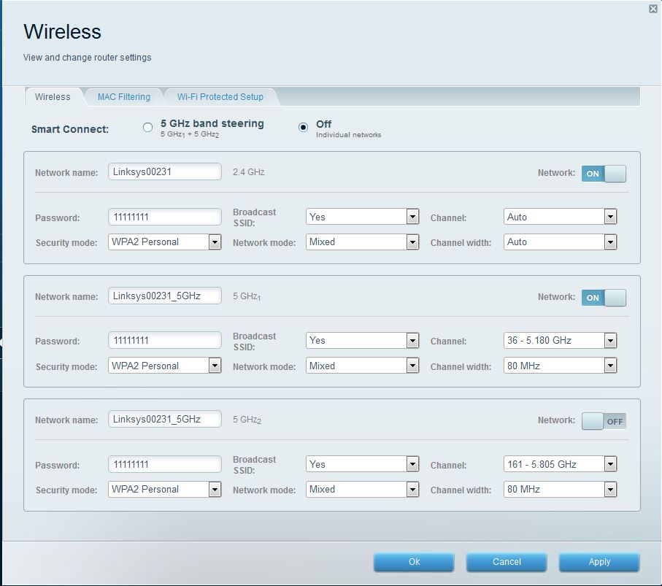Open 5 GHz1 Channel width dropdown
The height and width of the screenshot is (586, 662).
point(561,366)
